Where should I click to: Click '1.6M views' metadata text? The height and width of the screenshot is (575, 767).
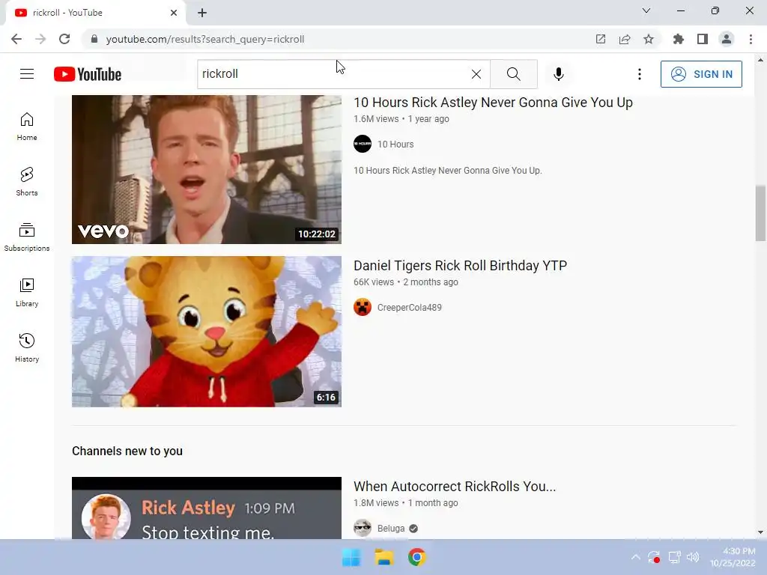click(376, 119)
